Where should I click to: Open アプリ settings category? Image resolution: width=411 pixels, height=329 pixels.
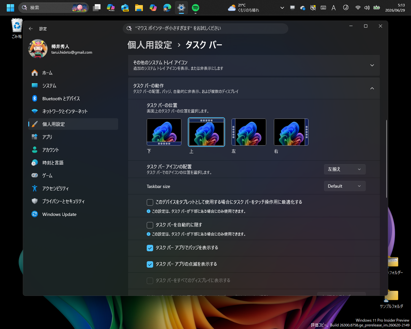(73, 137)
